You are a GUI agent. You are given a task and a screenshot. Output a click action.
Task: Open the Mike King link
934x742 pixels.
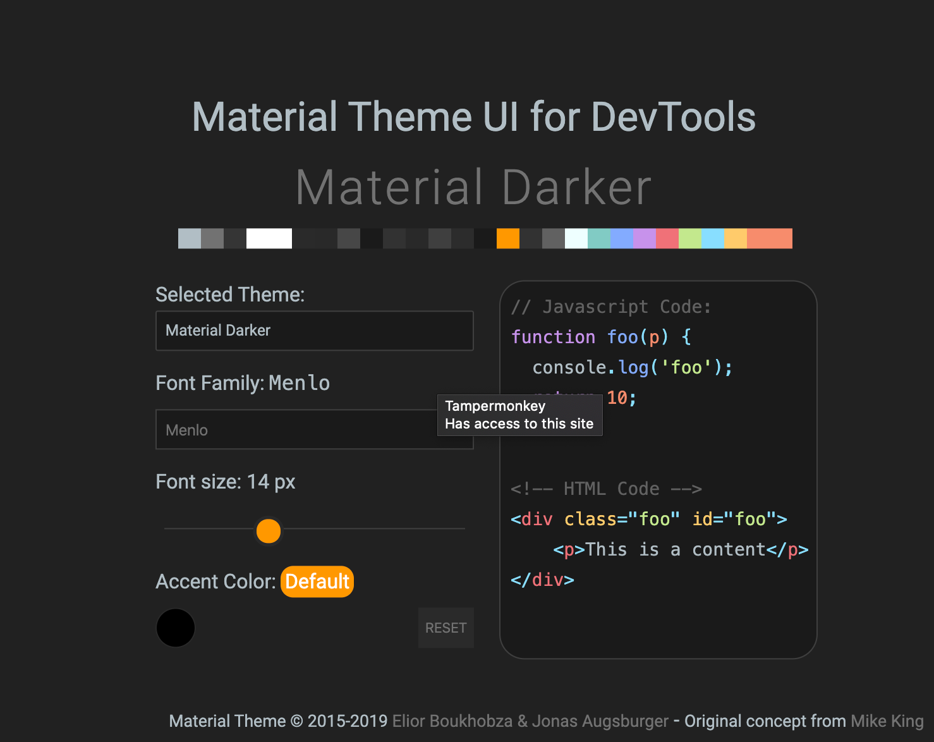887,721
